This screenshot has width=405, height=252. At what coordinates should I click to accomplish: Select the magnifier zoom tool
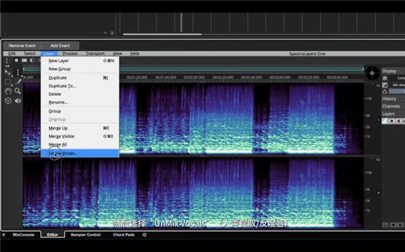(x=18, y=91)
